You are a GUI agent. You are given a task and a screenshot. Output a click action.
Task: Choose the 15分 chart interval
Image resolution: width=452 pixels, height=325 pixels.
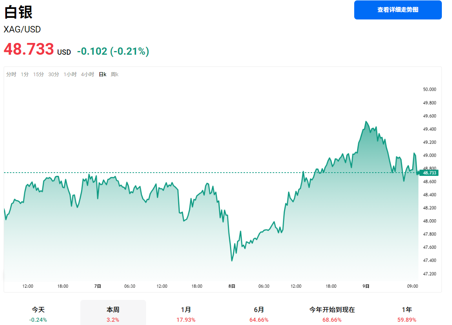[x=39, y=75]
